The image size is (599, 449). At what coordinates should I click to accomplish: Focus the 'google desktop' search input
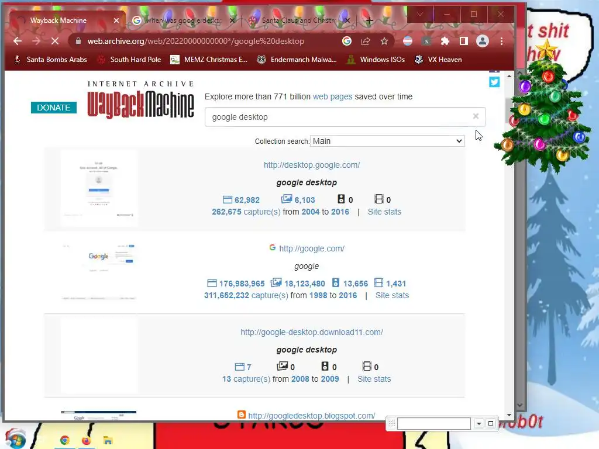(345, 117)
